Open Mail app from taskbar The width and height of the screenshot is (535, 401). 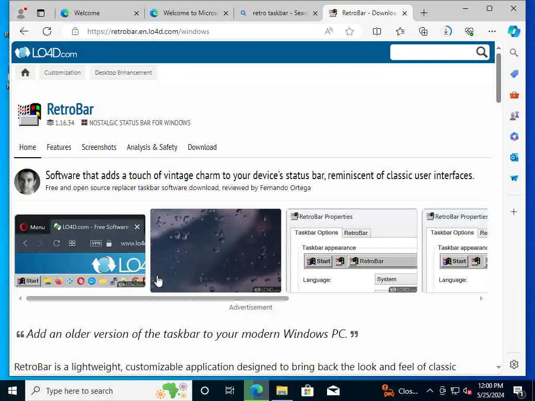pos(333,391)
